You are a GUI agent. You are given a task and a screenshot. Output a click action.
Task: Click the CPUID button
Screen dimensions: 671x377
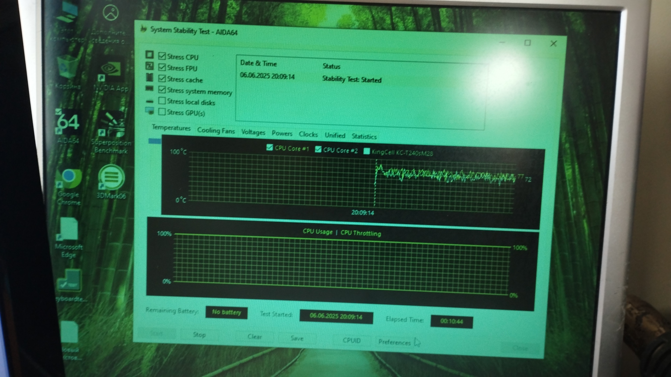[351, 340]
